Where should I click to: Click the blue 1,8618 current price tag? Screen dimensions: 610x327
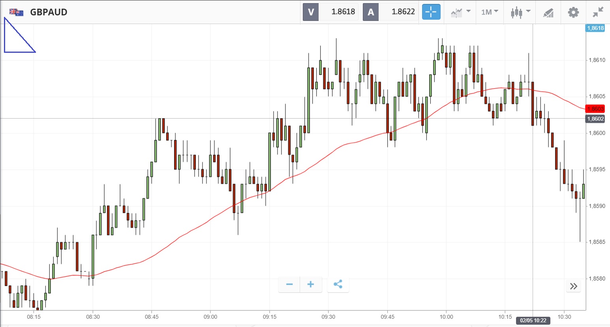pyautogui.click(x=595, y=28)
